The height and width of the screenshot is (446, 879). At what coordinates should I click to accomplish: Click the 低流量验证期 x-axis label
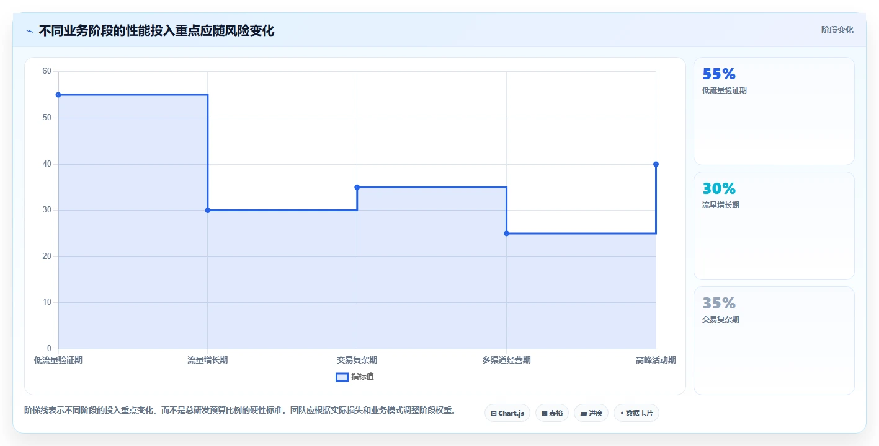coord(58,360)
